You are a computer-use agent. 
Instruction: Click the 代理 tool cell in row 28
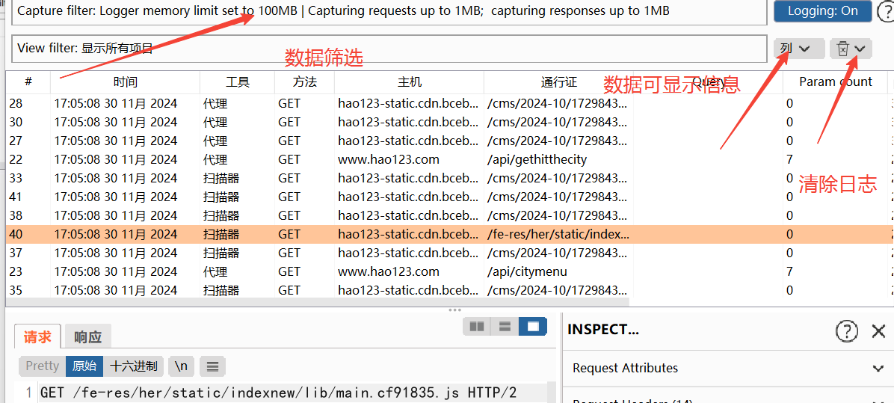tap(215, 104)
